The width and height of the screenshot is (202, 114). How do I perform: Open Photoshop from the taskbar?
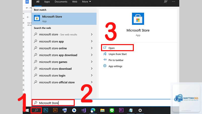(x=46, y=110)
